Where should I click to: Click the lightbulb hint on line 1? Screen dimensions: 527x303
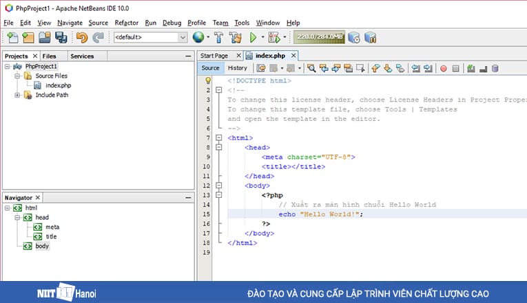point(208,80)
